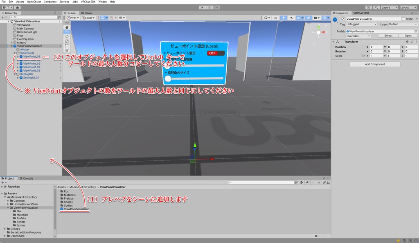Lock the Inspector panel padlock
The width and height of the screenshot is (419, 243).
pyautogui.click(x=412, y=13)
